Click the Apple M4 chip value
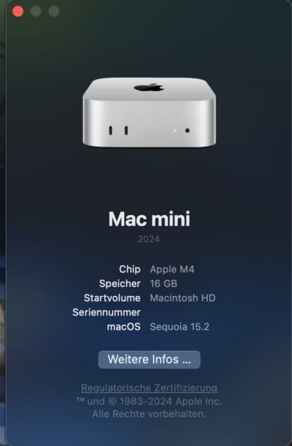 point(172,270)
